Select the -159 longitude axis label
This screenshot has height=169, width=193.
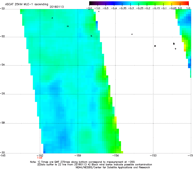[78, 155]
